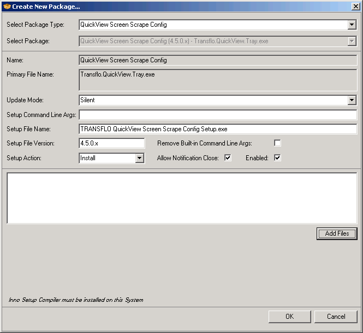Click the Select Package label
363x333 pixels.
click(x=28, y=41)
